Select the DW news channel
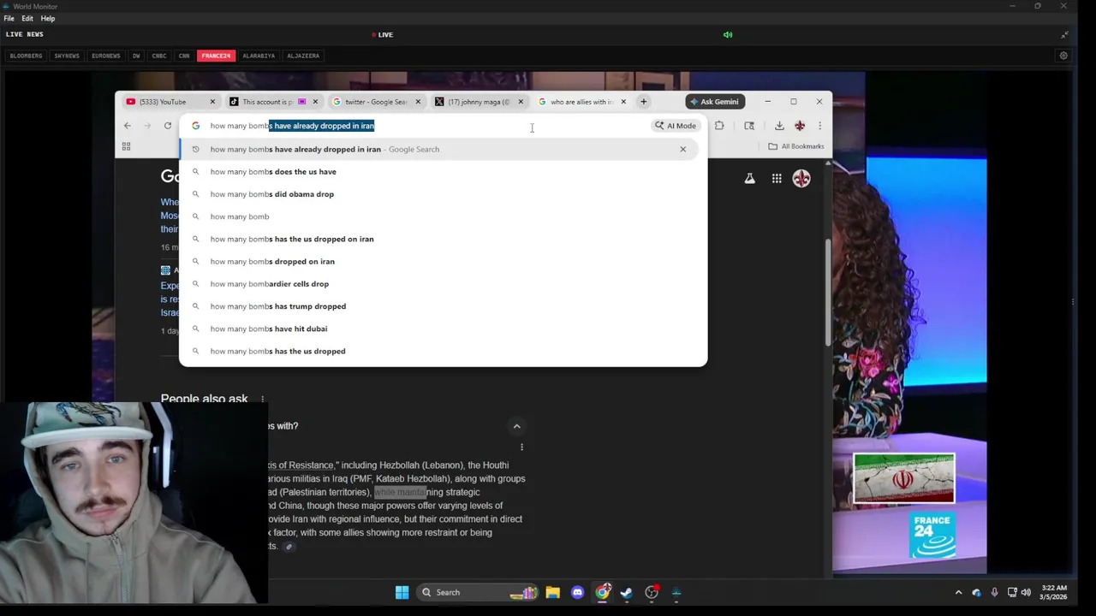Image resolution: width=1096 pixels, height=616 pixels. pos(136,56)
